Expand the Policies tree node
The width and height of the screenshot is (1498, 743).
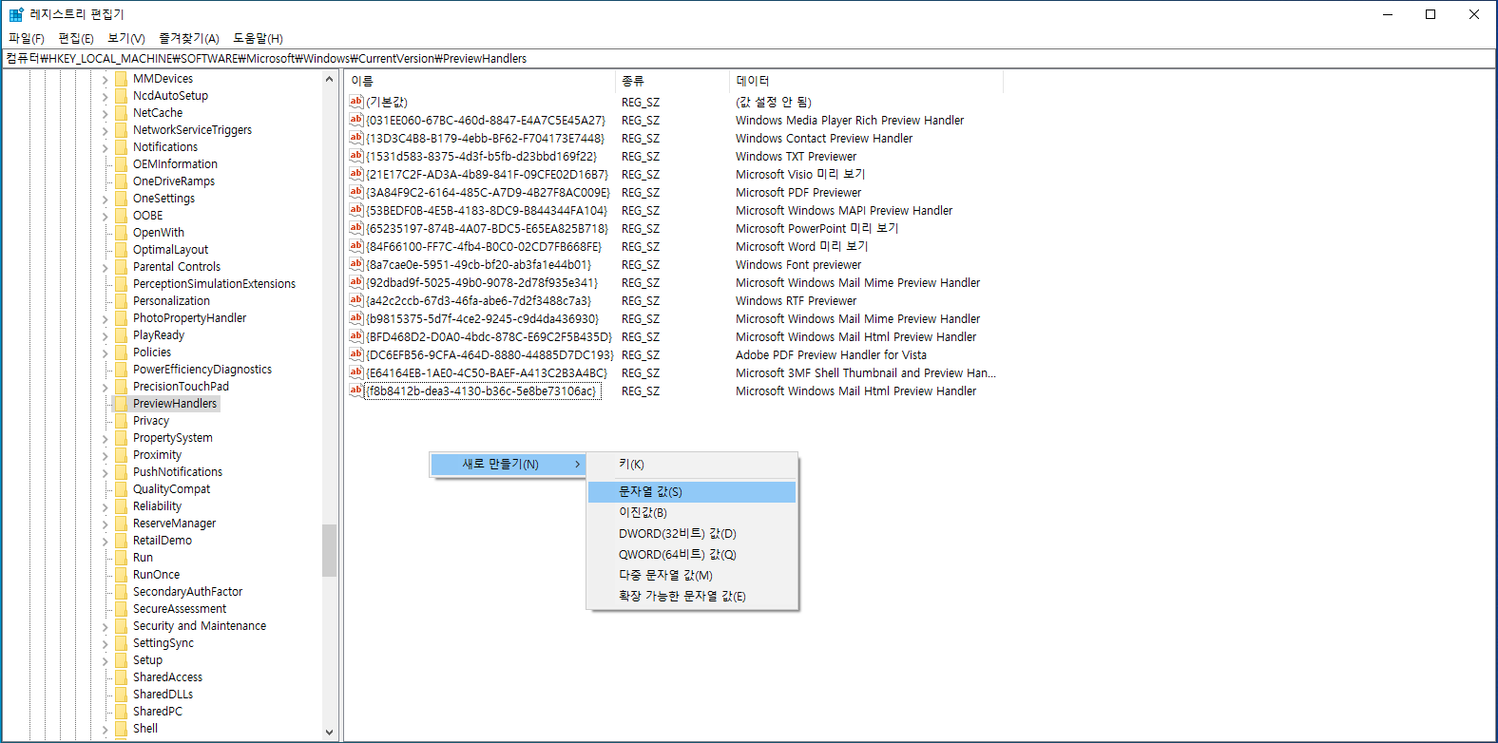click(x=105, y=353)
